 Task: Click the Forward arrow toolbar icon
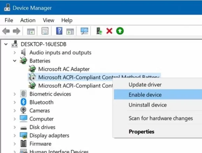coord(17,31)
